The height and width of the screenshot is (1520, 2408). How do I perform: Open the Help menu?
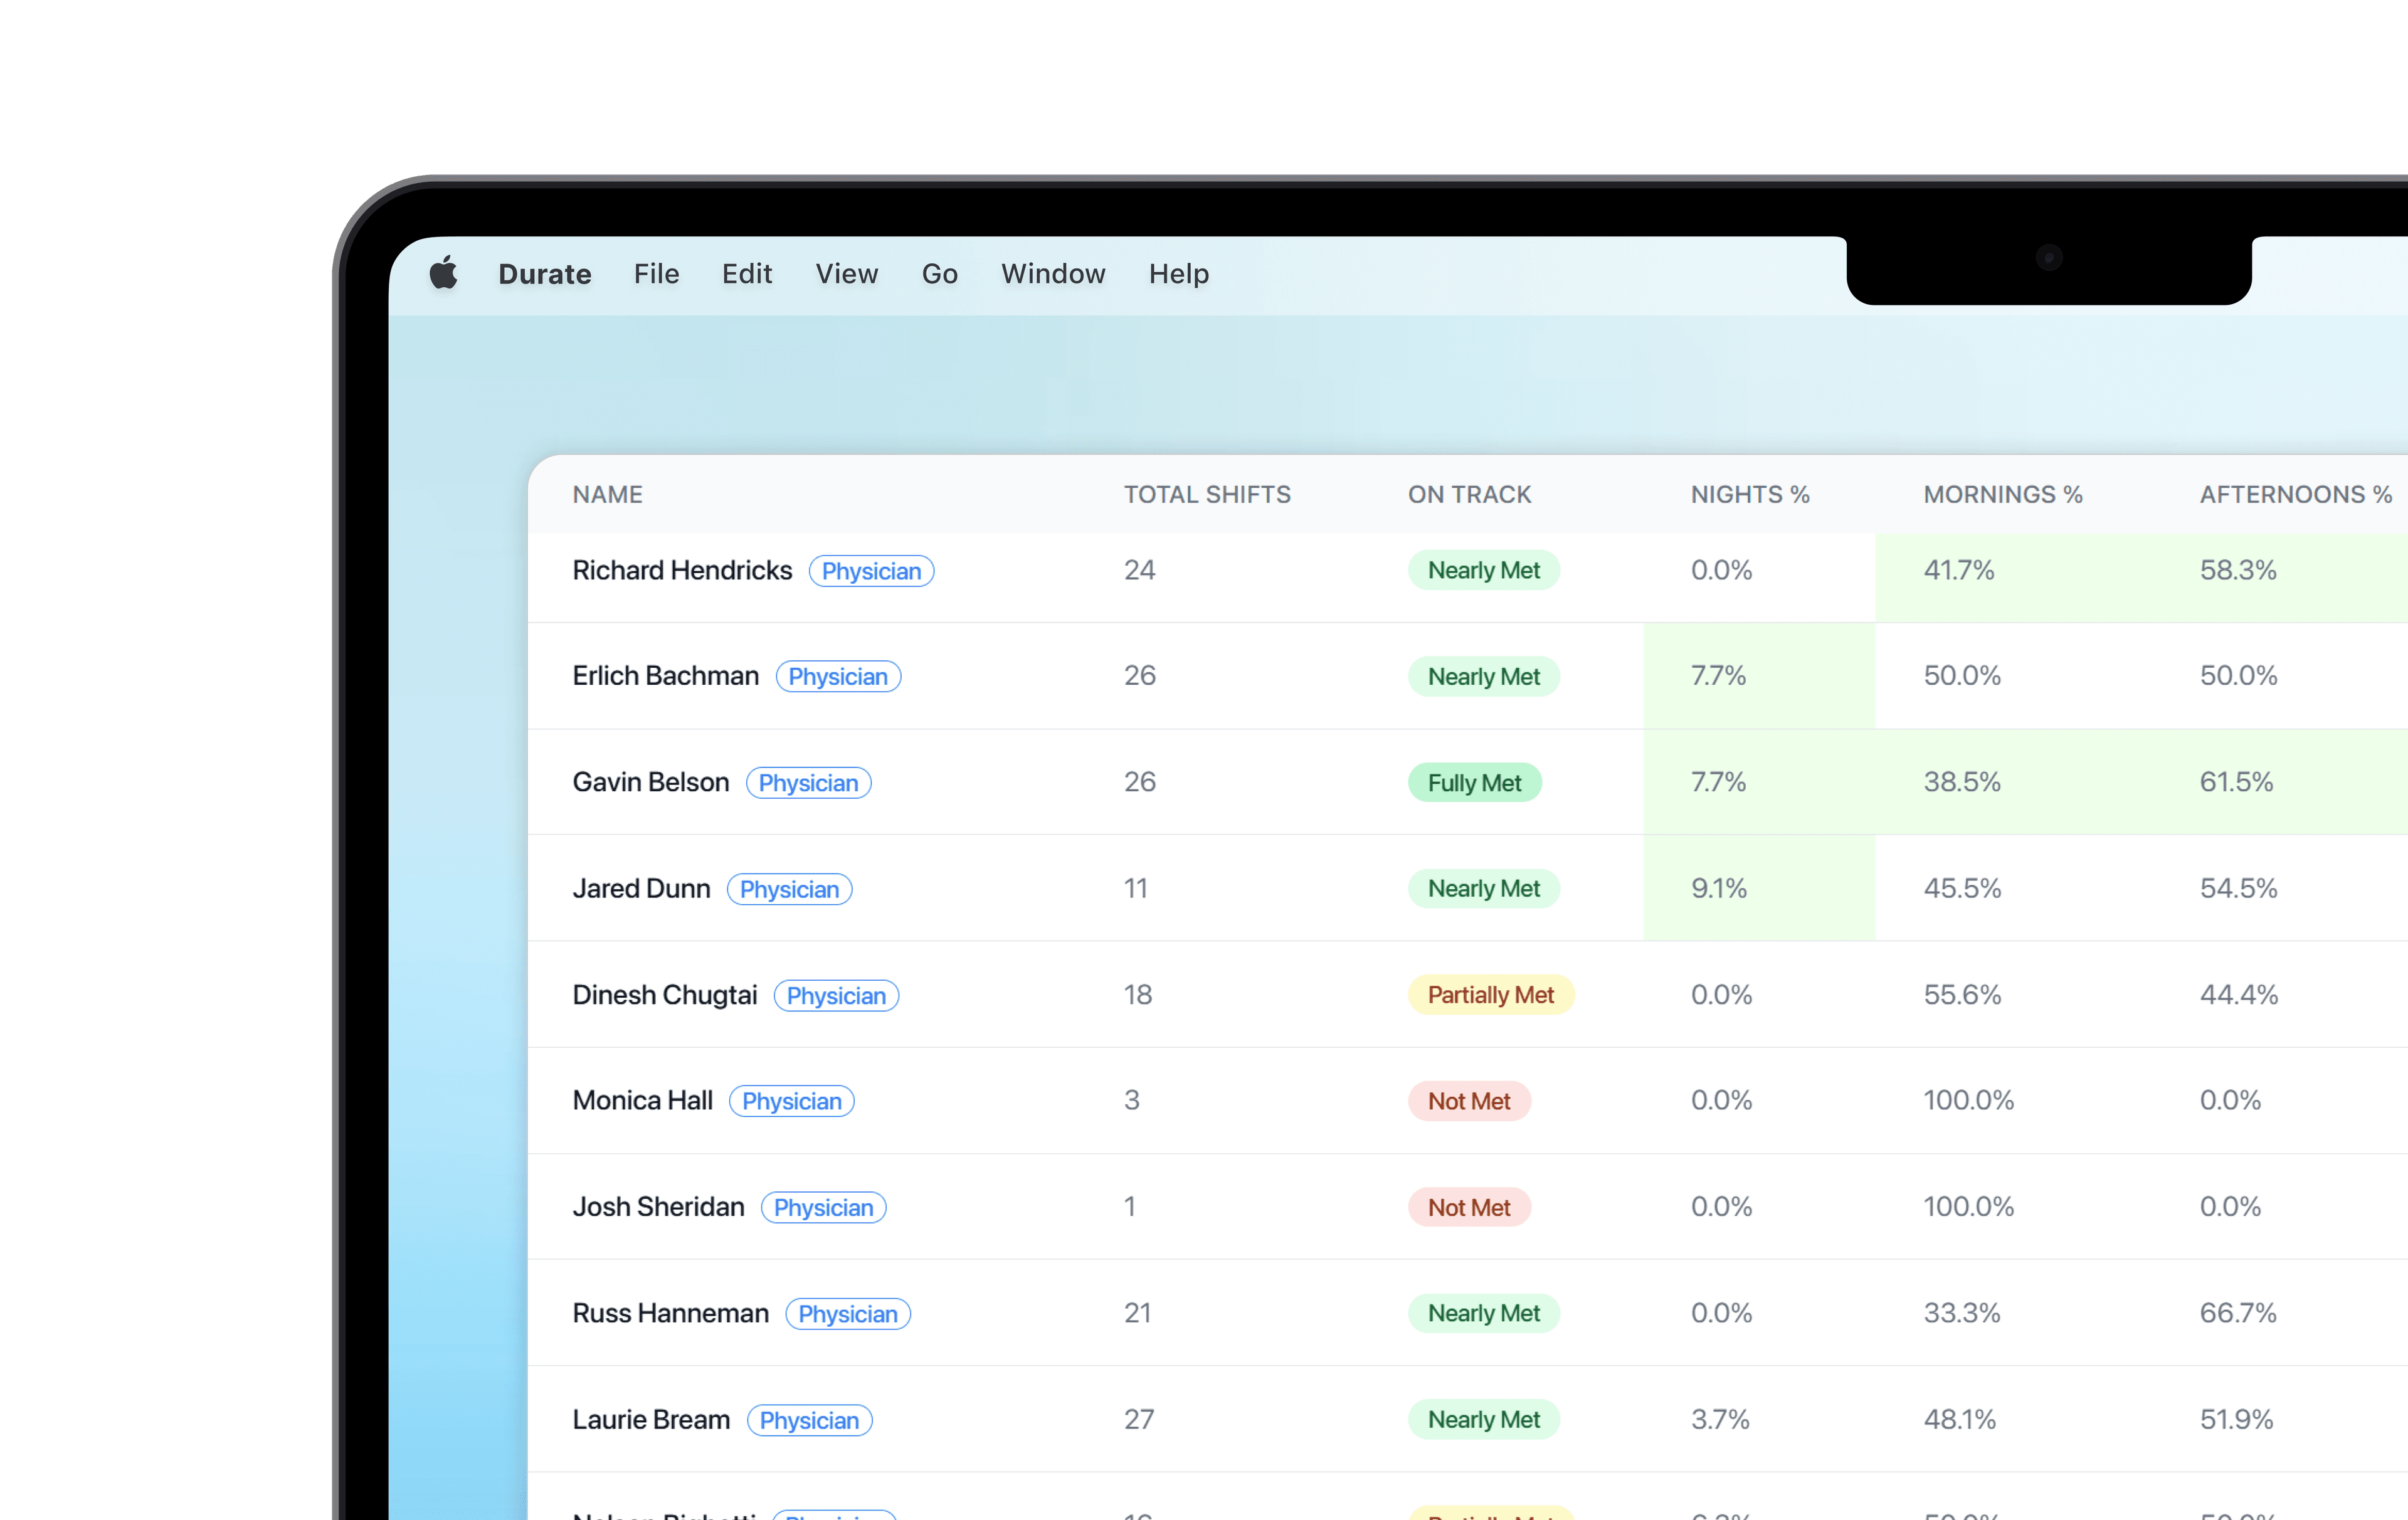click(1178, 274)
